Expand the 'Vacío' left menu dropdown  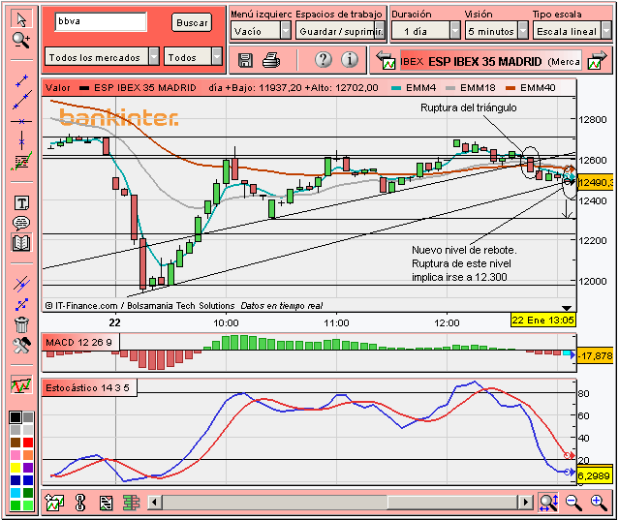[x=261, y=31]
